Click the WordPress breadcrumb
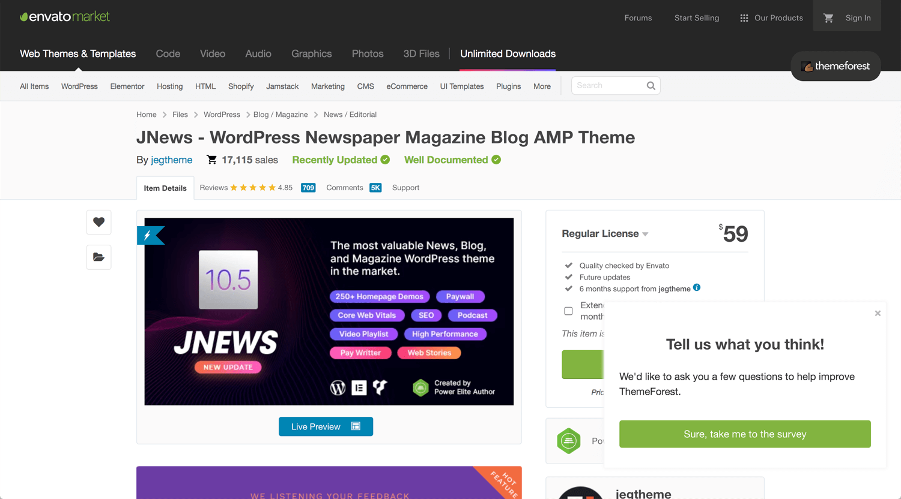 click(x=222, y=115)
